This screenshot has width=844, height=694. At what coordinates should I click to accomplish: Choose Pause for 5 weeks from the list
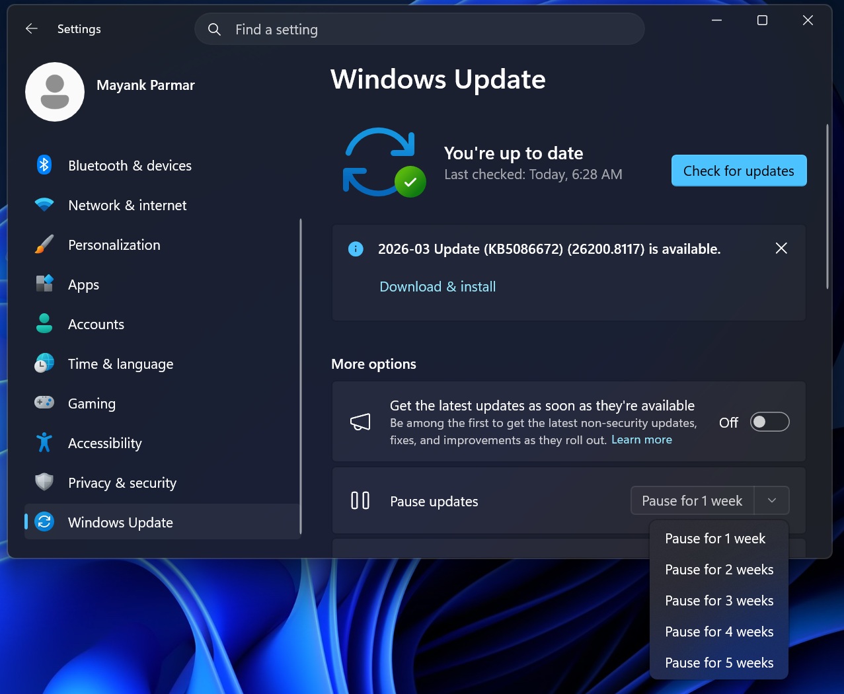point(718,662)
